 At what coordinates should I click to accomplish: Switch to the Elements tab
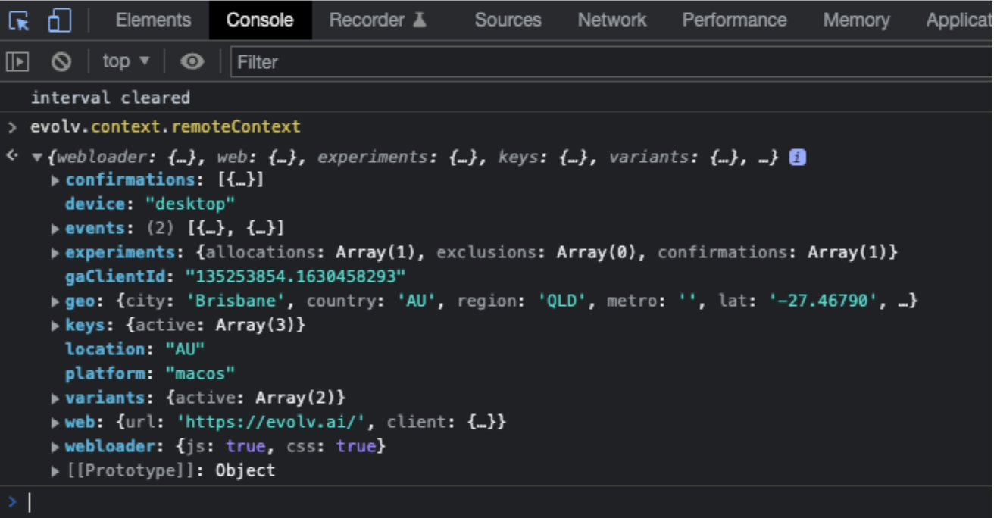153,20
